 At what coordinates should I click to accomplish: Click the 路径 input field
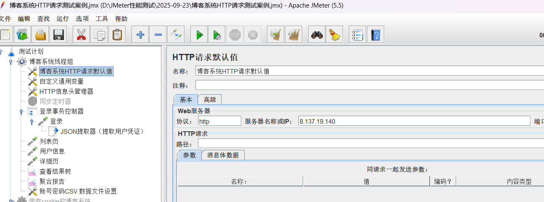pyautogui.click(x=371, y=144)
